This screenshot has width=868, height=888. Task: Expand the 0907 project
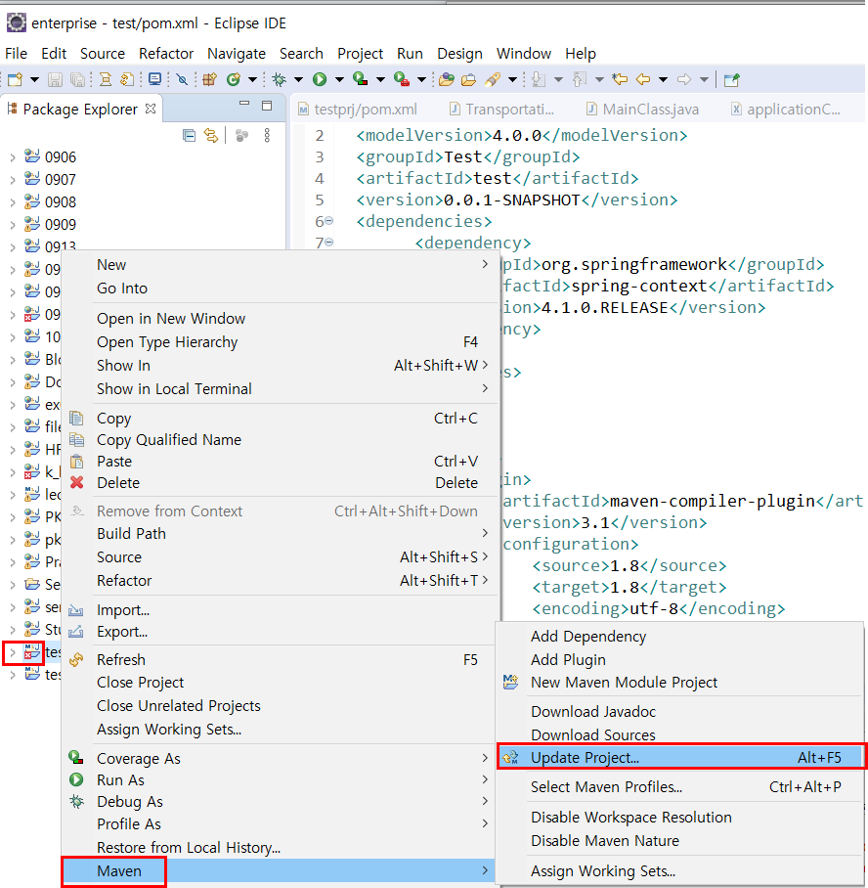tap(13, 180)
